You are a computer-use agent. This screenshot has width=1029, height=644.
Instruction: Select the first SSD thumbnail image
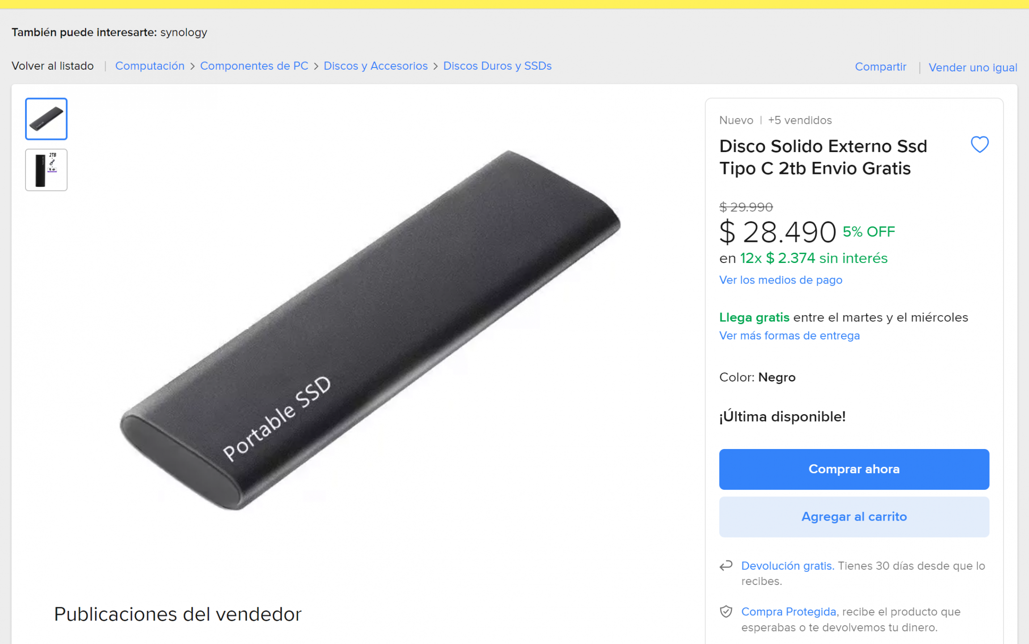[46, 119]
